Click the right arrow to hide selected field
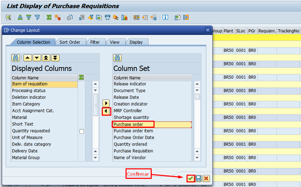The height and width of the screenshot is (187, 301). click(x=106, y=103)
